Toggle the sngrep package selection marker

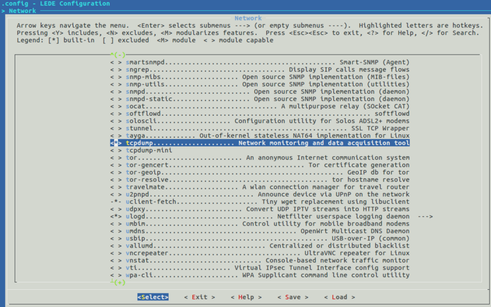[116, 69]
